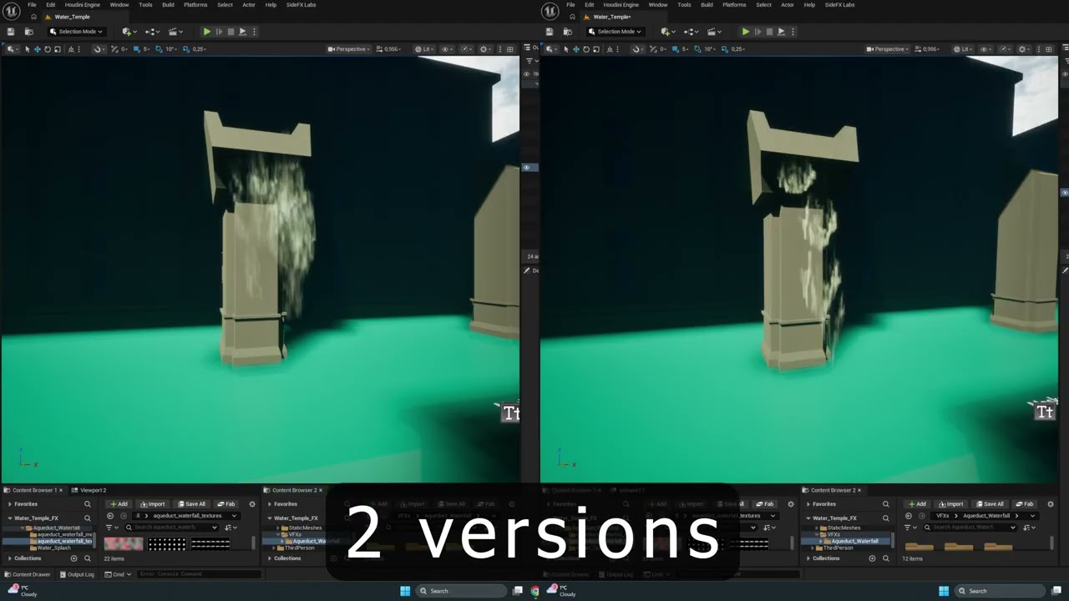Click the white dots texture thumbnail
Viewport: 1069px width, 601px height.
[x=167, y=543]
